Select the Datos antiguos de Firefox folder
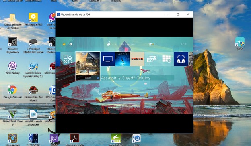The image size is (251, 146). pos(12,21)
